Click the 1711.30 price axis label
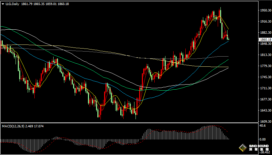The height and width of the screenshot is (155, 272). point(266,88)
